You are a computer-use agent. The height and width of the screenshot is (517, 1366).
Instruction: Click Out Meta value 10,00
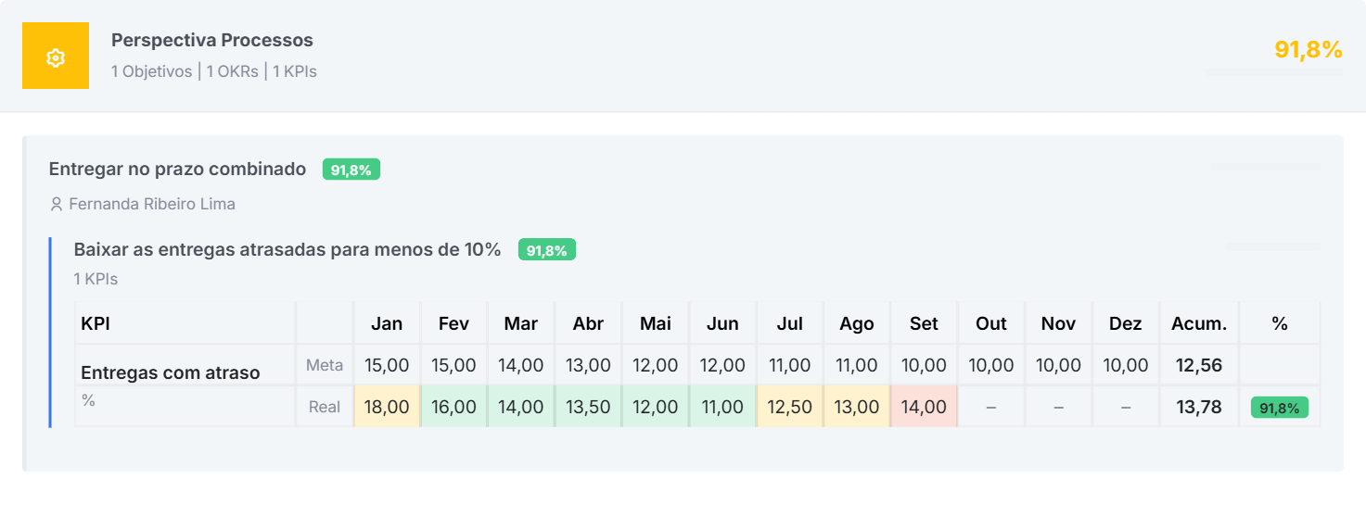991,365
